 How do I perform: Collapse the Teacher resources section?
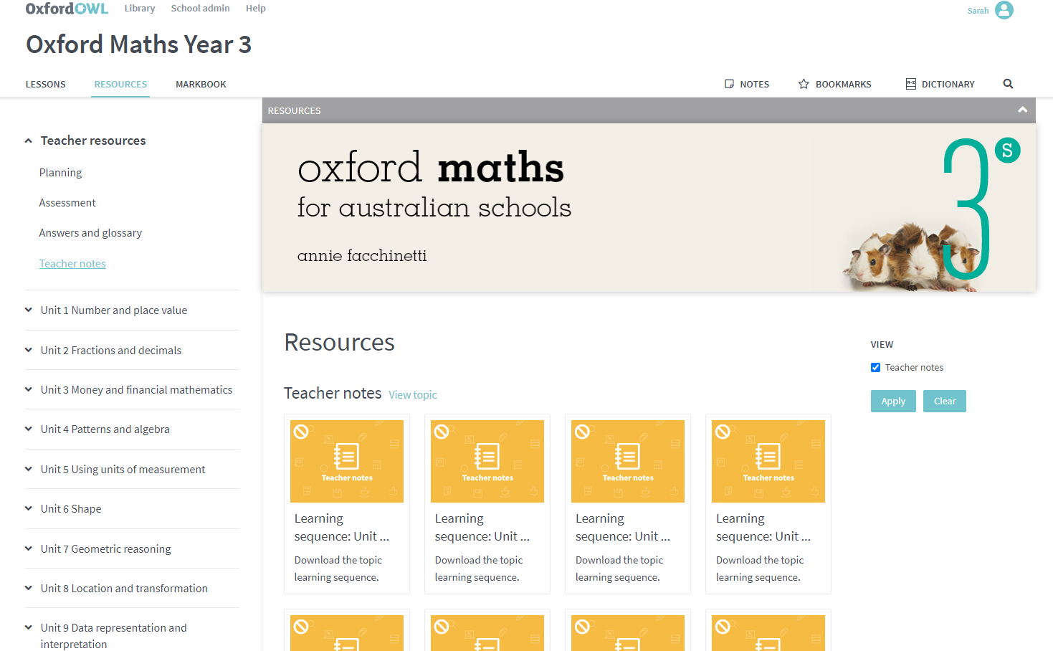coord(29,141)
